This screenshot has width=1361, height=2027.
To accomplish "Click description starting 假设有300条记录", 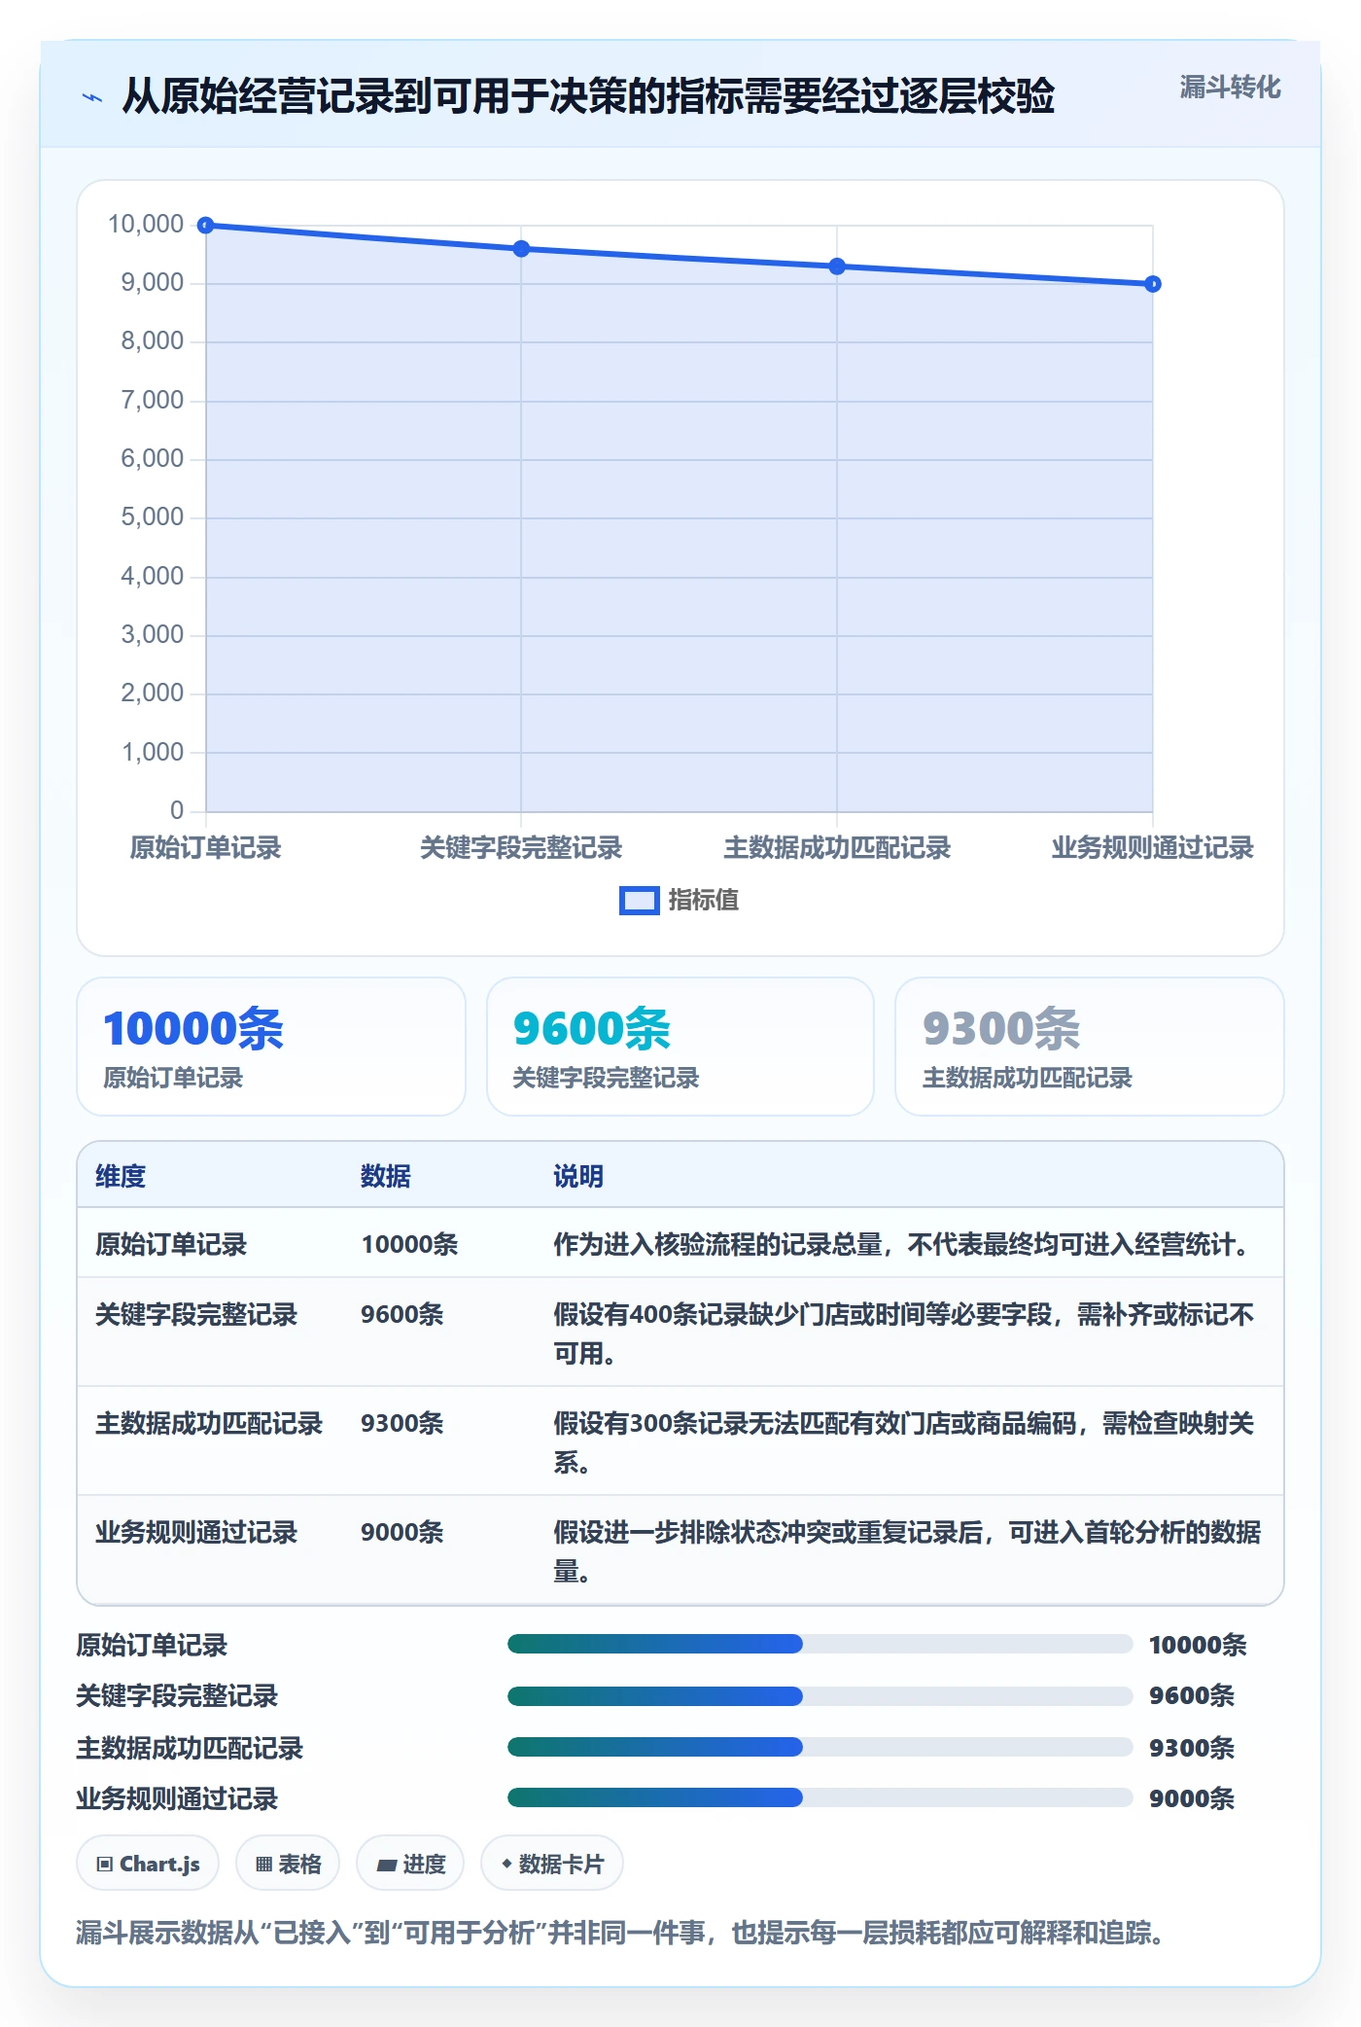I will coord(904,1442).
